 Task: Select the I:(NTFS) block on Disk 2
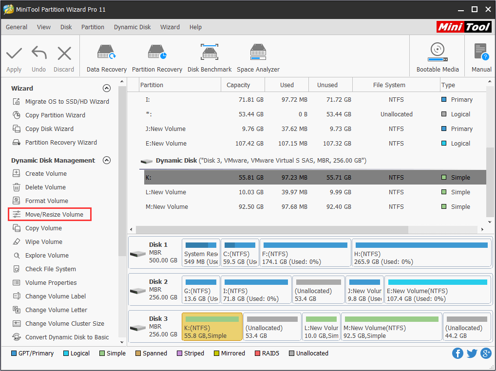coord(256,290)
